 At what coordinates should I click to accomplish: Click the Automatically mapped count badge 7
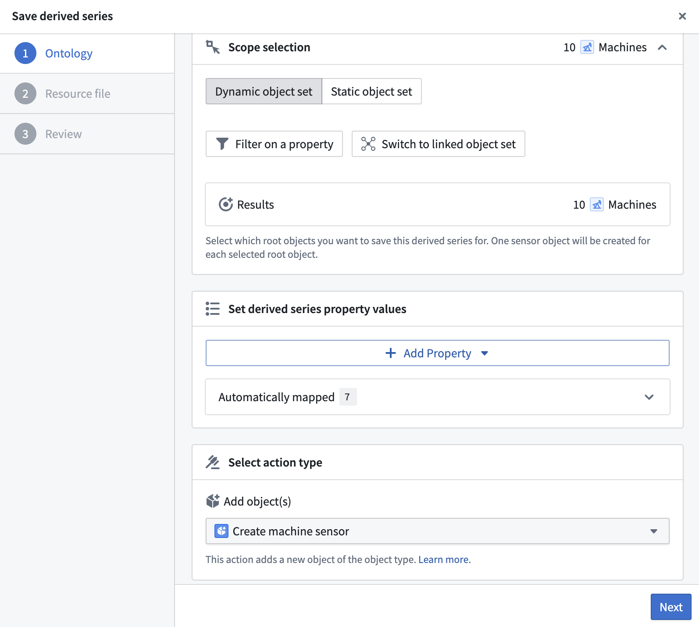(x=348, y=397)
